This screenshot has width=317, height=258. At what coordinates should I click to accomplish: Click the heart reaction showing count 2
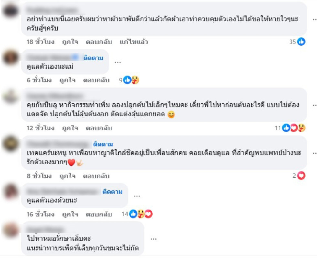(x=301, y=176)
